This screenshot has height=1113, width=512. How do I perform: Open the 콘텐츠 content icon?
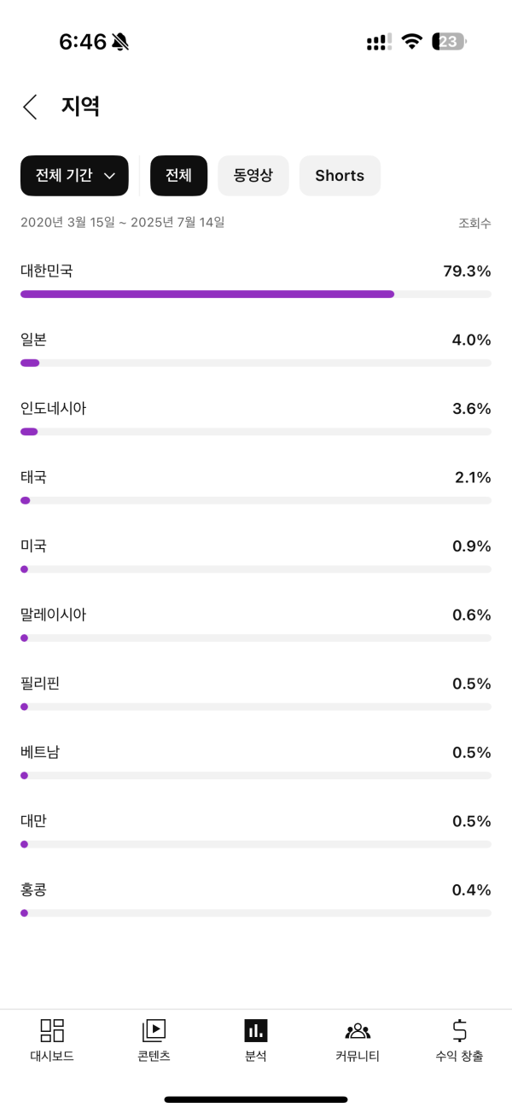154,1030
